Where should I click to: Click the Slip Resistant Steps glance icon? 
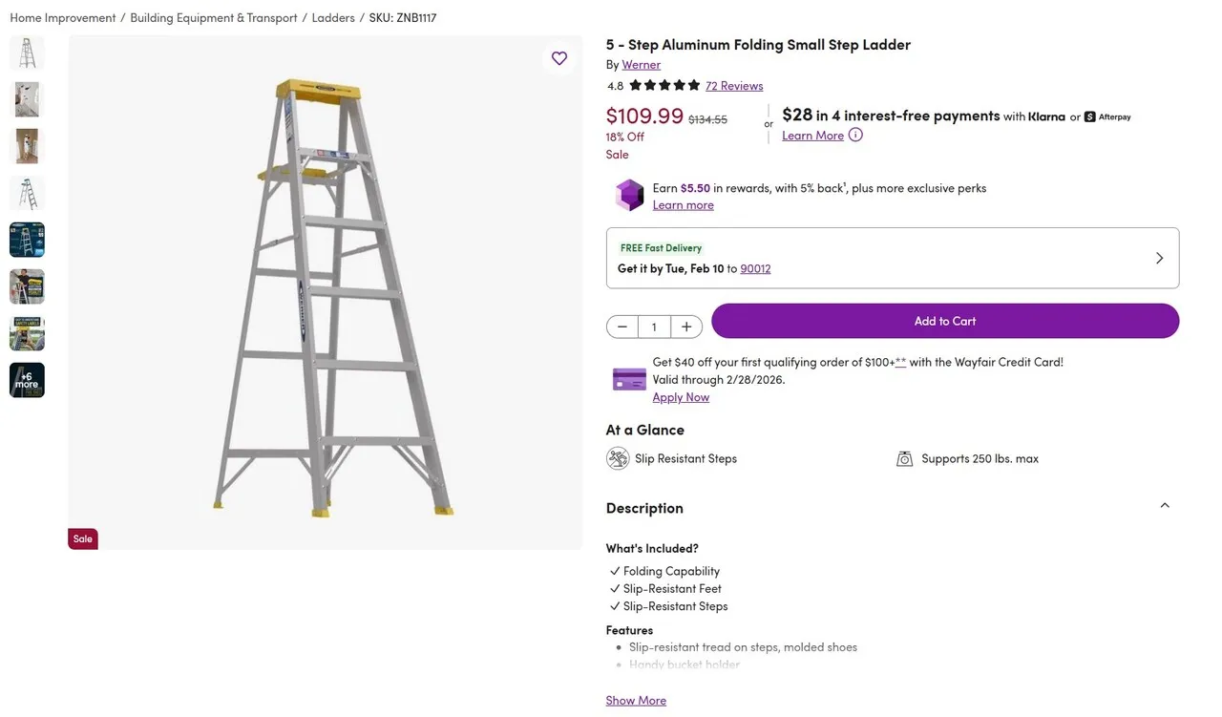click(618, 458)
